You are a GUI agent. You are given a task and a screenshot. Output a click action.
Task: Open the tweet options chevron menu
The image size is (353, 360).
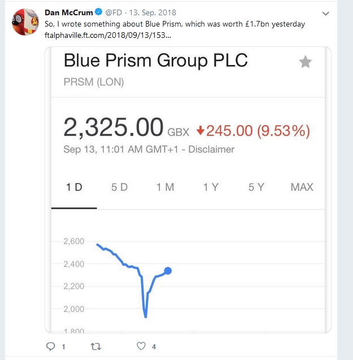tap(325, 13)
